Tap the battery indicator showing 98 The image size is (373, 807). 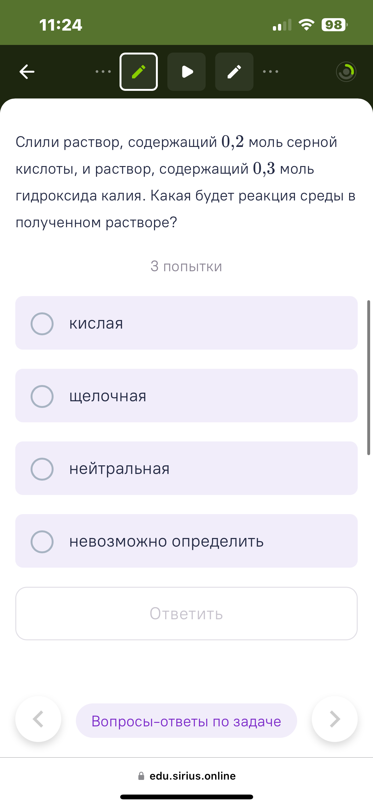point(334,25)
